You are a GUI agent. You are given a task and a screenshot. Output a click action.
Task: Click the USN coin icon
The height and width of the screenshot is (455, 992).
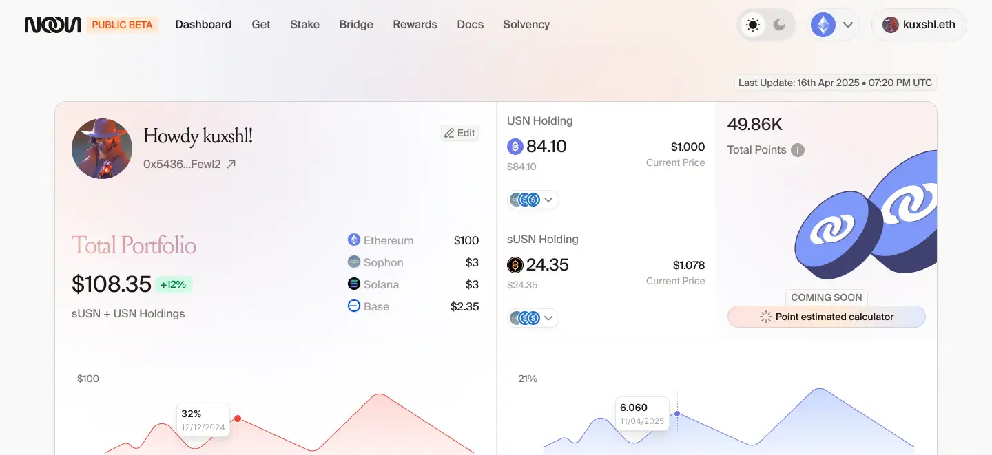click(x=515, y=147)
